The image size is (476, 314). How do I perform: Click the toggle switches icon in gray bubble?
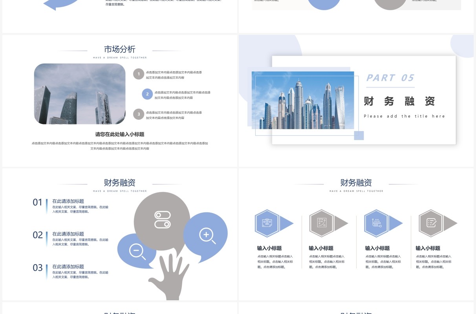(162, 220)
